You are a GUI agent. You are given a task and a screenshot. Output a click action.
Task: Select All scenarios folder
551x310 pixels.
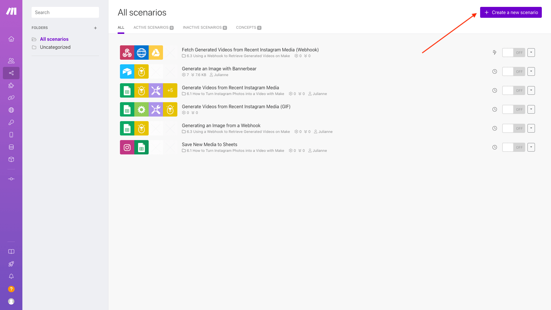click(54, 39)
